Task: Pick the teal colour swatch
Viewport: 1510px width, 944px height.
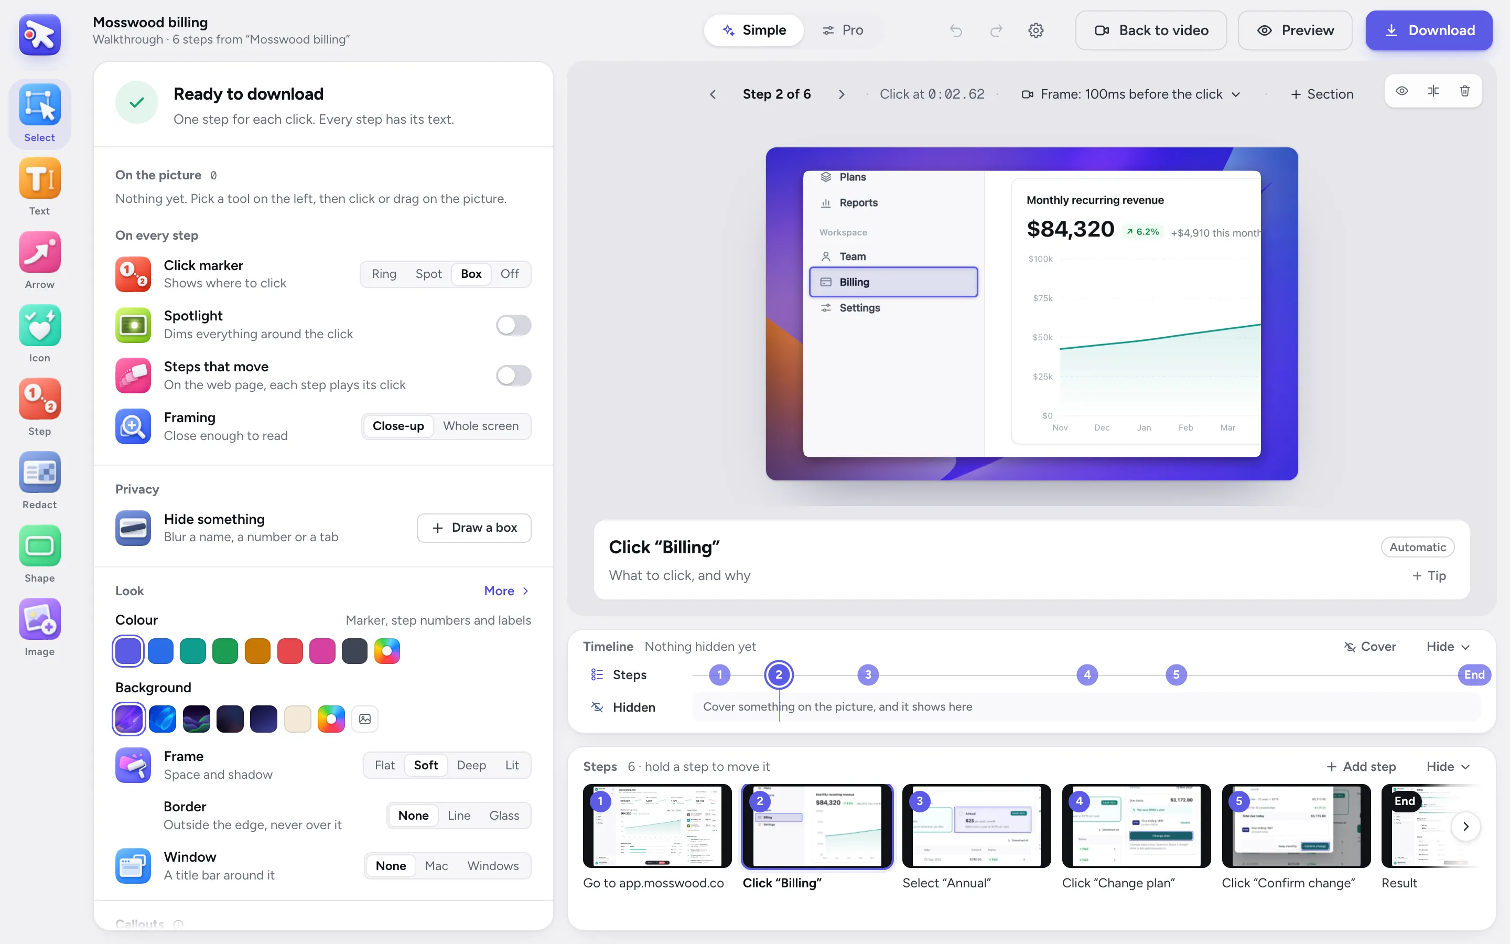Action: 193,650
